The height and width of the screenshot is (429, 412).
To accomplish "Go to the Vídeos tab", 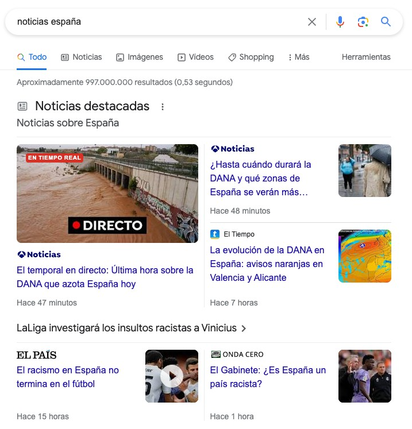I will (x=195, y=57).
